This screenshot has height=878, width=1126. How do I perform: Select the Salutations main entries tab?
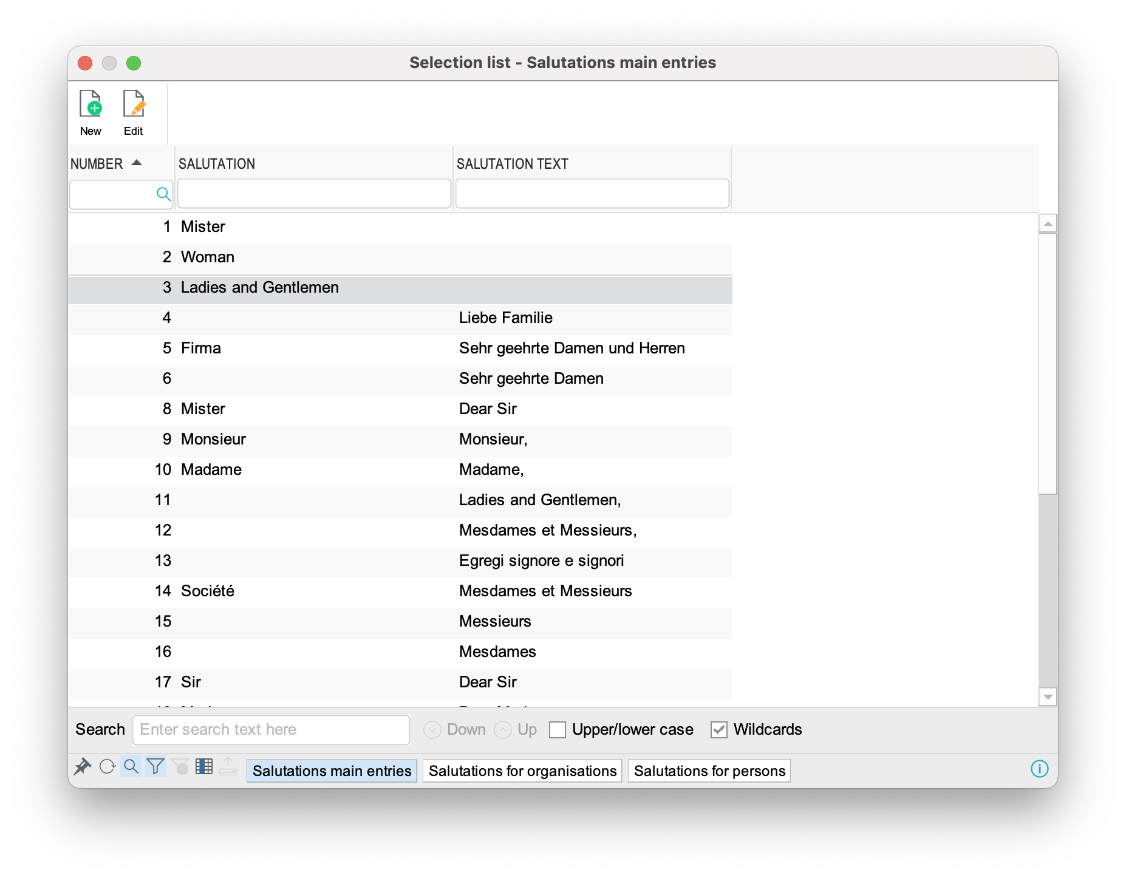click(332, 771)
